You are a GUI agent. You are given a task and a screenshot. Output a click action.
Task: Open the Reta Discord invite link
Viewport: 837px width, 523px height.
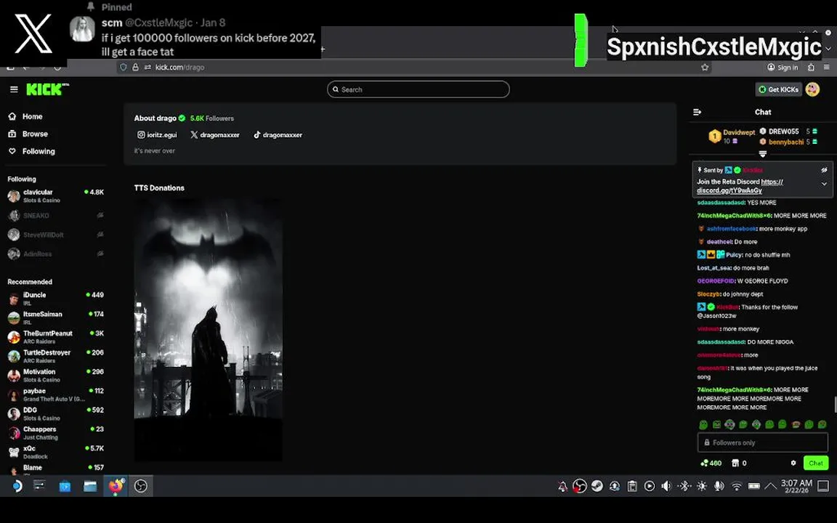[740, 186]
